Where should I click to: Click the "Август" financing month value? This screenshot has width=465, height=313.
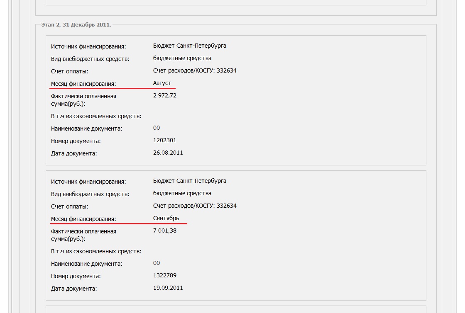tap(162, 83)
